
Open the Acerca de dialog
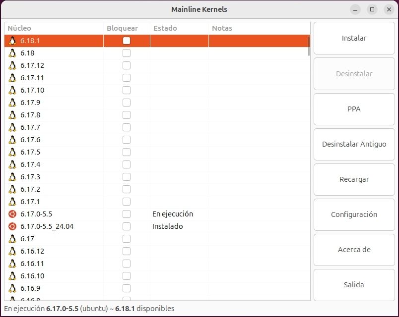354,250
